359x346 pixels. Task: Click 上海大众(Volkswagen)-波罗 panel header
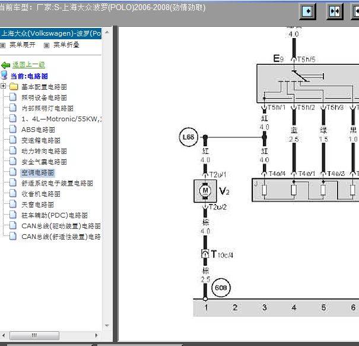point(50,33)
